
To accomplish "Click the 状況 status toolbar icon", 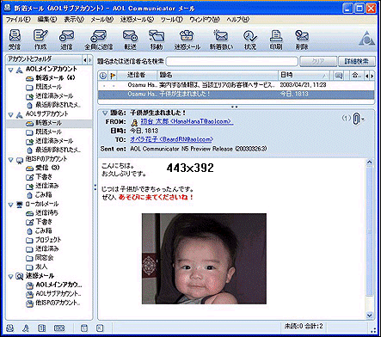I will coord(250,39).
